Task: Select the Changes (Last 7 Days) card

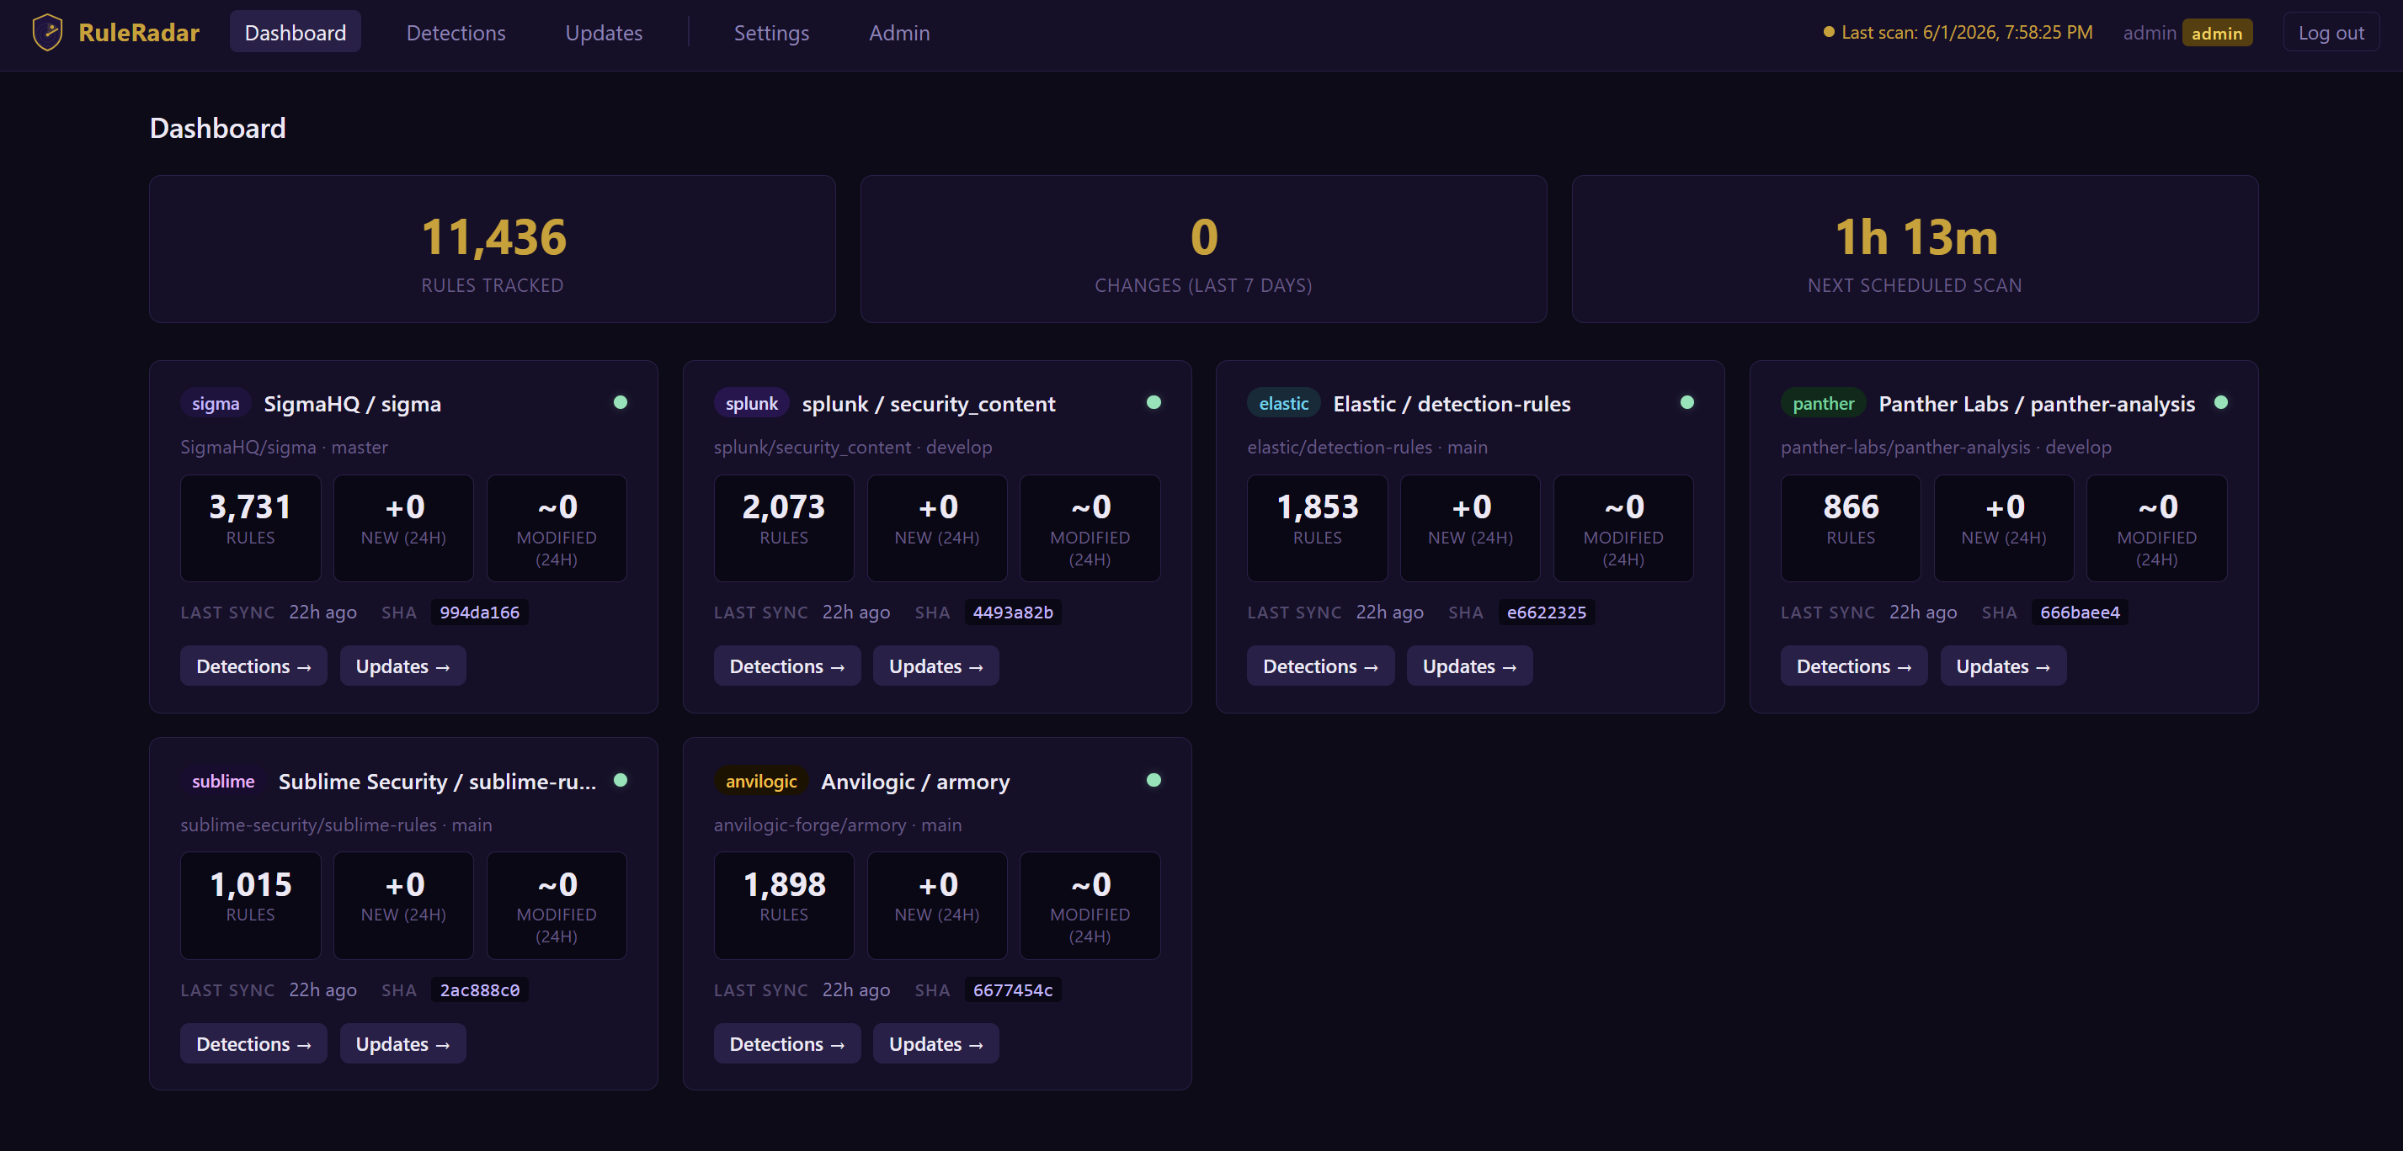Action: (x=1203, y=249)
